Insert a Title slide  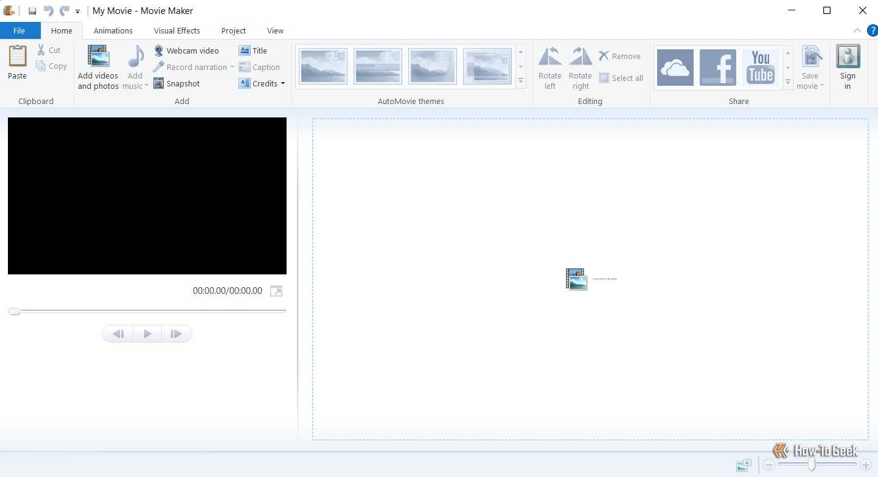(x=253, y=50)
